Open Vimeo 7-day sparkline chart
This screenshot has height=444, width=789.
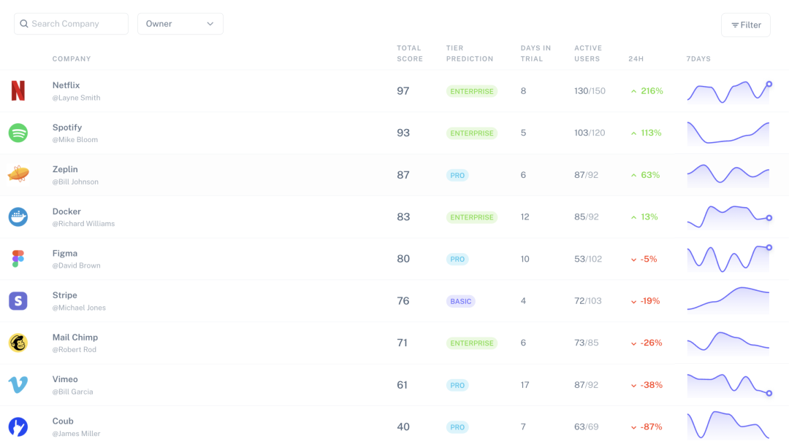pyautogui.click(x=729, y=385)
